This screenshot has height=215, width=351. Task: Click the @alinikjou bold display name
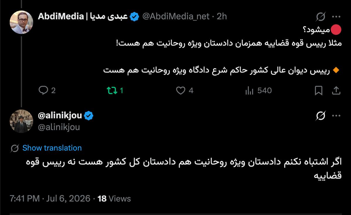tap(60, 115)
